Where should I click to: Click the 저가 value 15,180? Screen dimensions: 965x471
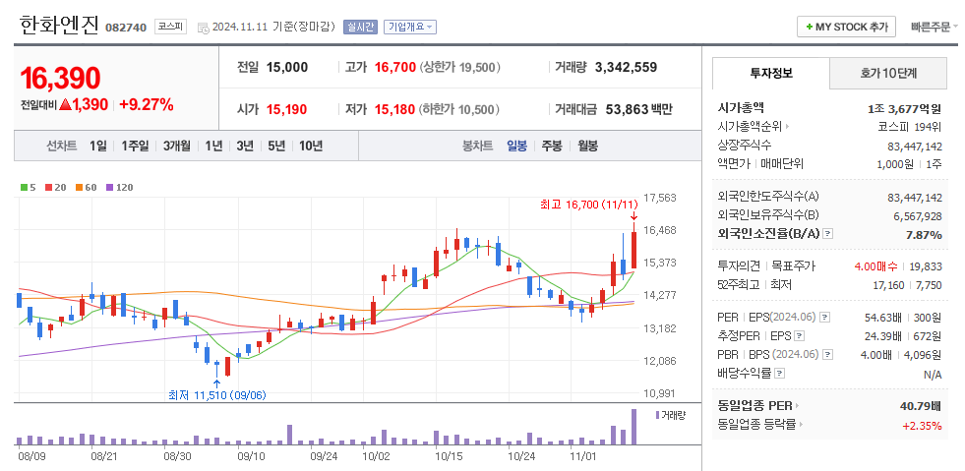(x=394, y=110)
